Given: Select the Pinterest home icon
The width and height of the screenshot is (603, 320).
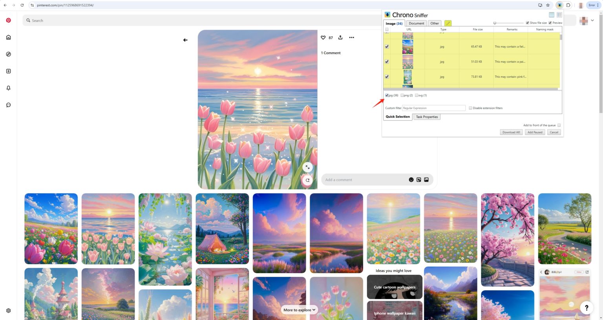Looking at the screenshot, I should [x=8, y=37].
